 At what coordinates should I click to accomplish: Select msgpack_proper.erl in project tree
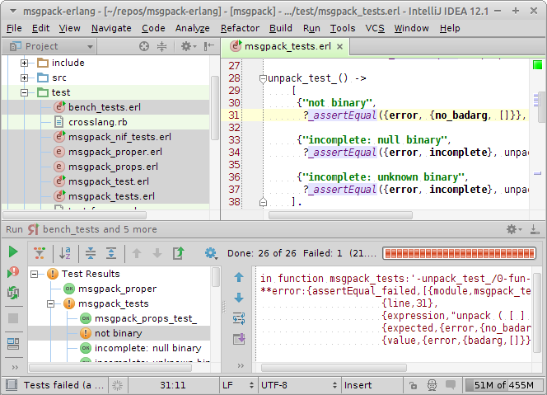click(115, 152)
